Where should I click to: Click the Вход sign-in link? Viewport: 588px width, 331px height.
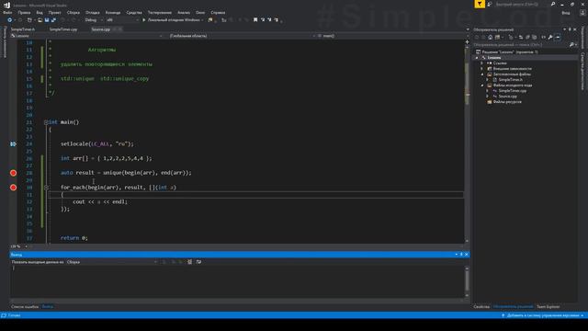click(566, 13)
